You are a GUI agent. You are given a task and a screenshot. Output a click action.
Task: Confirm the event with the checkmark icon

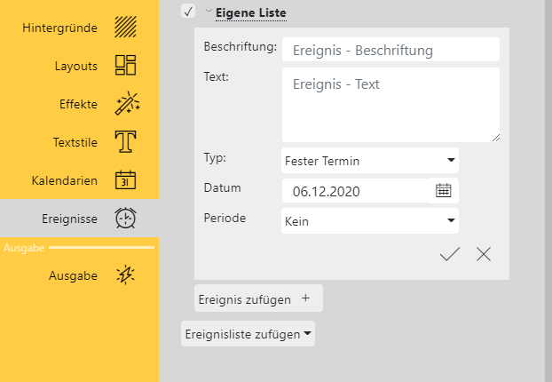coord(450,255)
